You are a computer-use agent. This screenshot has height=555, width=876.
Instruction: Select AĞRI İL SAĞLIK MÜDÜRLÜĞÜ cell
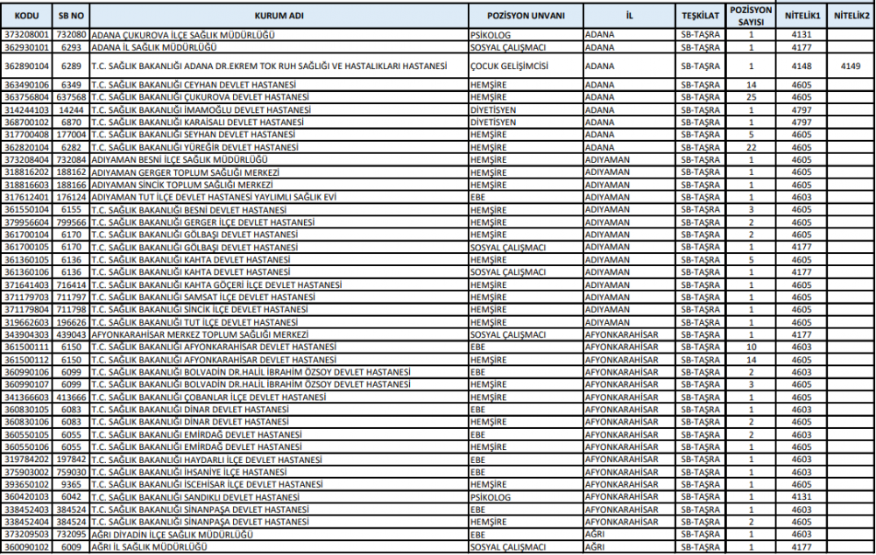[x=279, y=547]
